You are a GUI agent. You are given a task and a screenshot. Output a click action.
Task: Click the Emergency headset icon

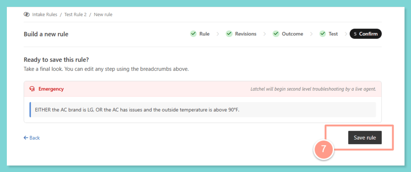coord(32,89)
